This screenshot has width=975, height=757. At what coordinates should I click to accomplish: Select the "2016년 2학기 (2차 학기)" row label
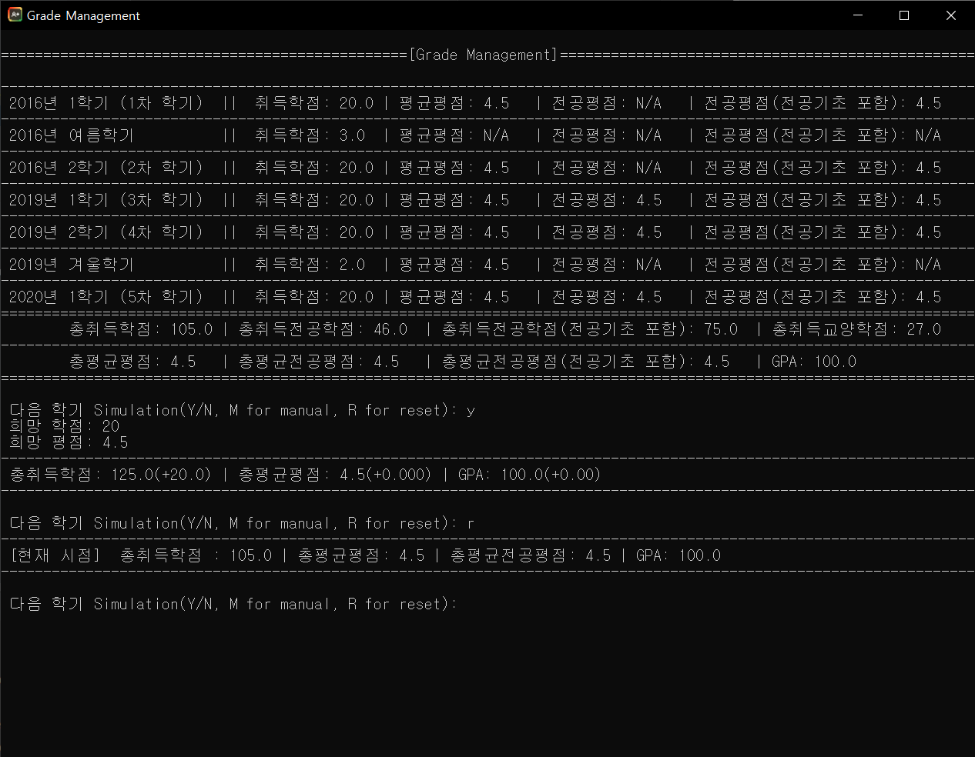click(x=106, y=168)
